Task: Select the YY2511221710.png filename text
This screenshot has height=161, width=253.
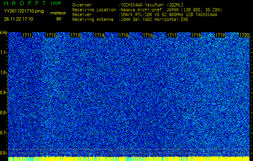Action: pos(24,11)
